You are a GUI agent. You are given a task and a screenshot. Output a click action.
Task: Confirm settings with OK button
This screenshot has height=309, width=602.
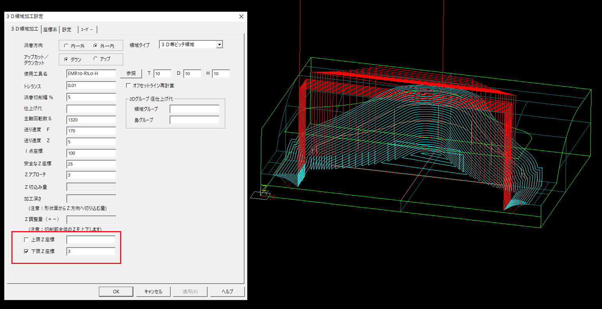coord(116,291)
